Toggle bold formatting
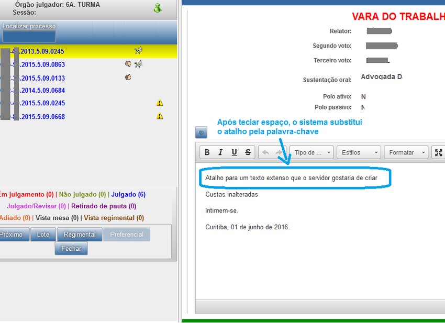 [207, 152]
